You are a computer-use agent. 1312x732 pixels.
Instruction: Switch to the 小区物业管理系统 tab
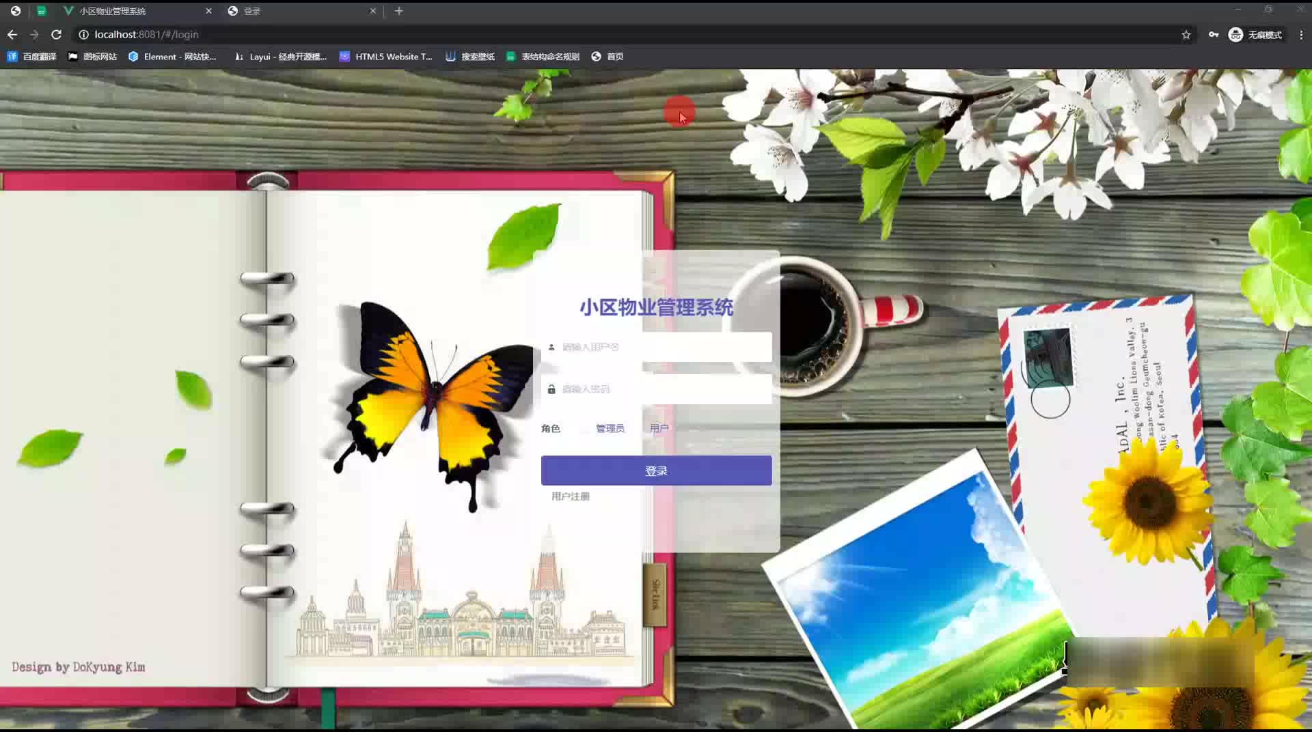pyautogui.click(x=137, y=11)
